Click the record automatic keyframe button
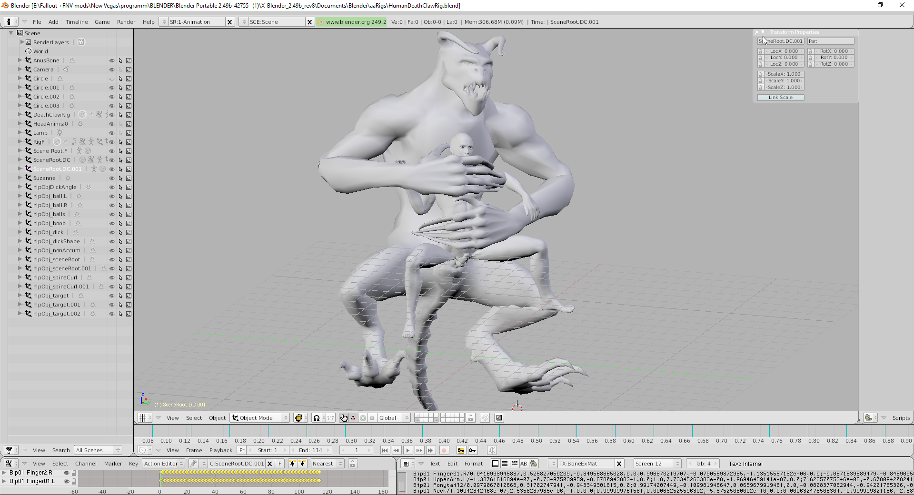 tap(444, 450)
